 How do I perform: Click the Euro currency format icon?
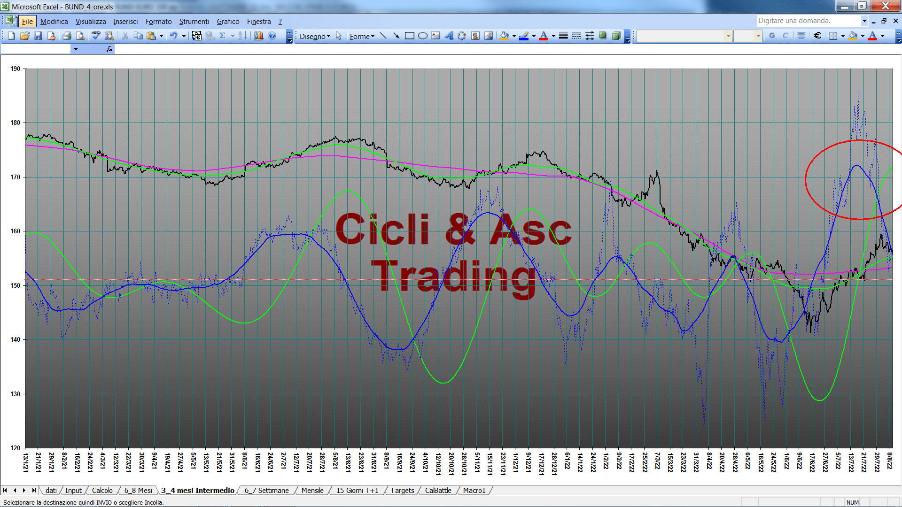[x=817, y=36]
